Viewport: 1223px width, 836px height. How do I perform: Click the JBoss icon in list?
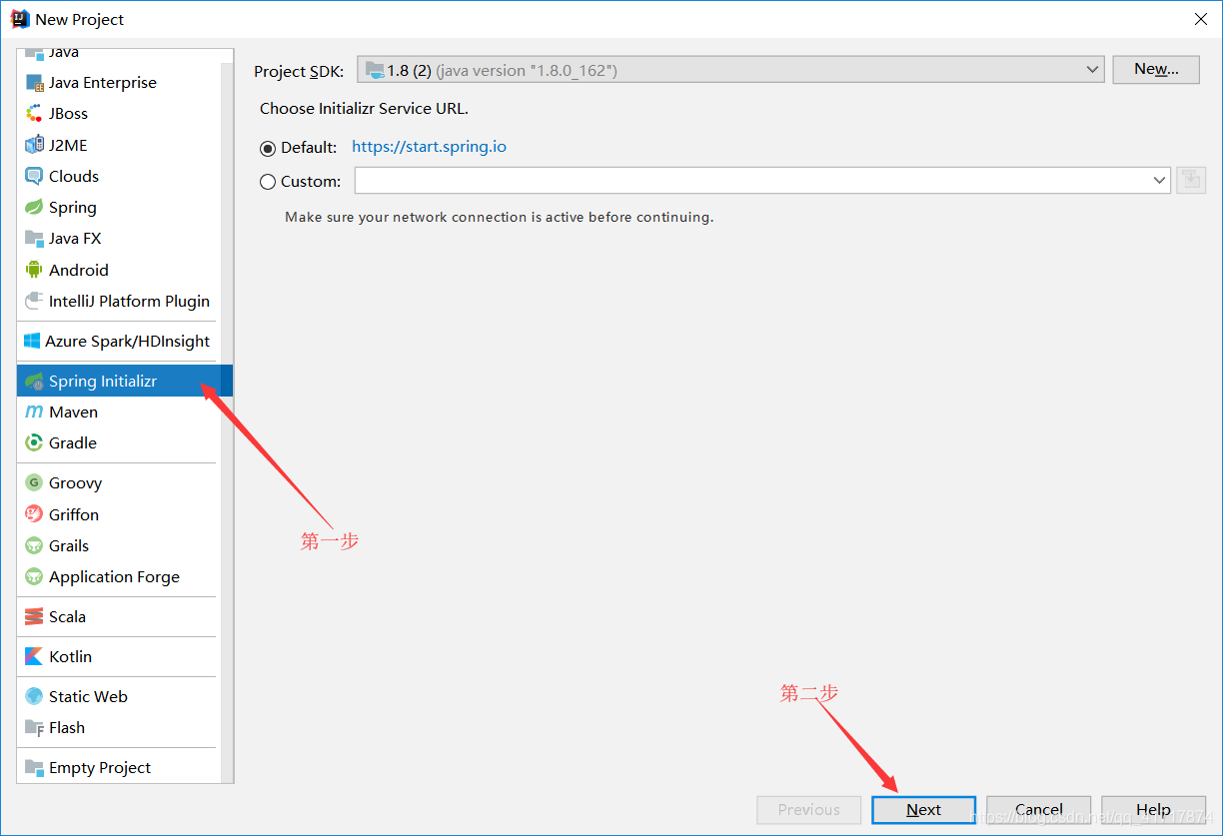[x=34, y=114]
